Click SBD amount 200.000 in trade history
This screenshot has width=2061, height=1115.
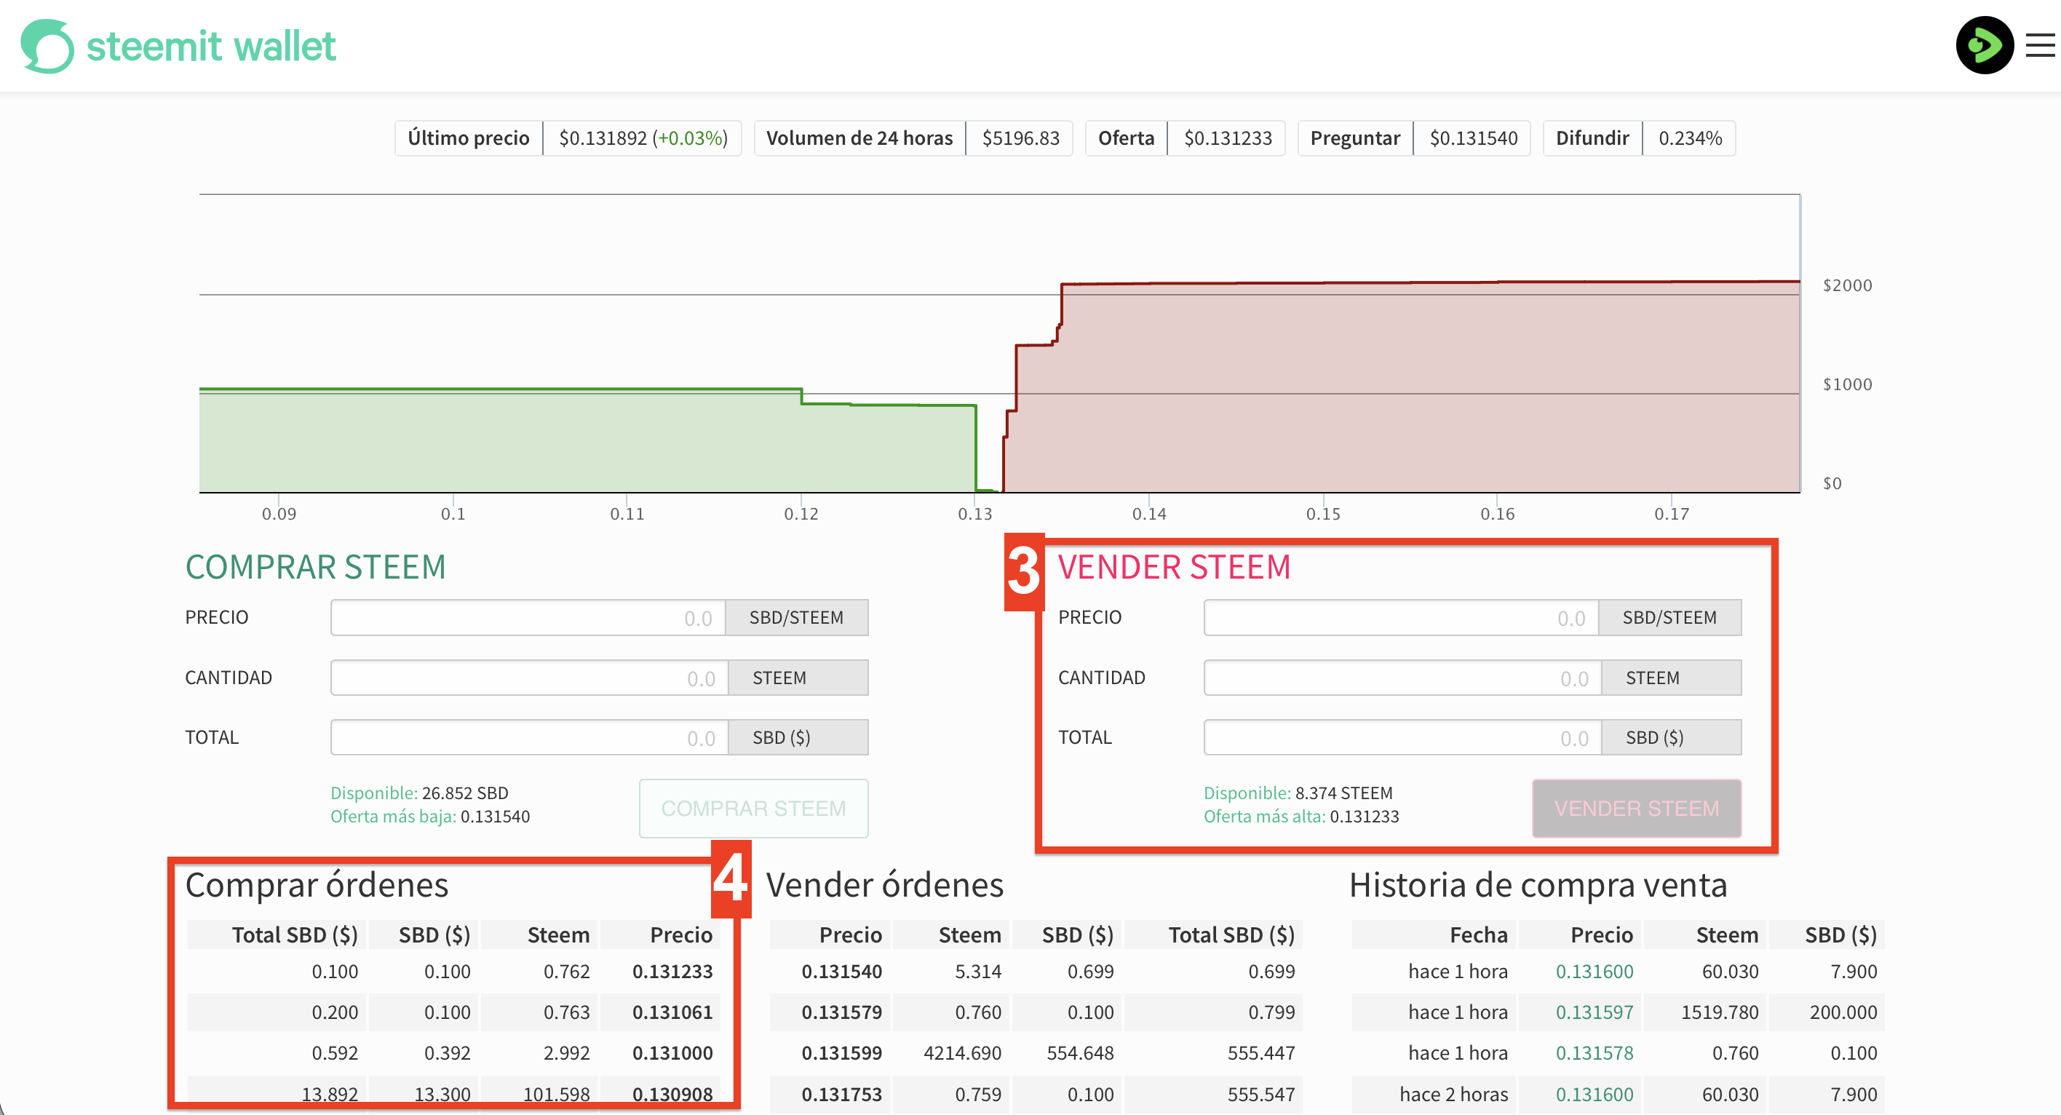[x=1843, y=1012]
